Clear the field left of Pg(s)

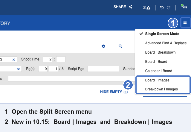[x=19, y=69]
